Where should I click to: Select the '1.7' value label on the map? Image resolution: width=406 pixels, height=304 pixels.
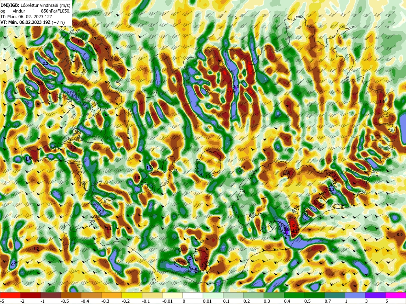[x=149, y=167]
